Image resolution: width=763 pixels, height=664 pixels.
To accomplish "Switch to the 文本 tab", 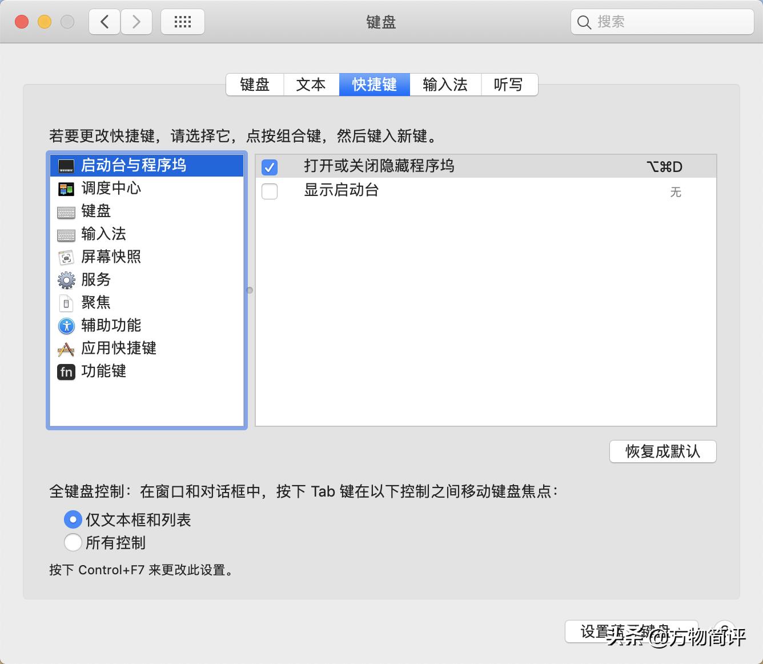I will click(x=311, y=85).
